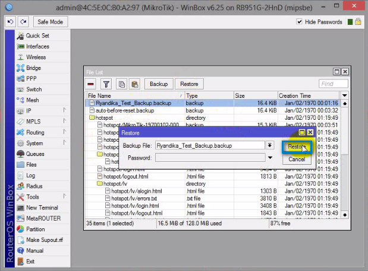The width and height of the screenshot is (368, 271).
Task: Click the Redo arrow in the toolbar
Action: (x=23, y=22)
